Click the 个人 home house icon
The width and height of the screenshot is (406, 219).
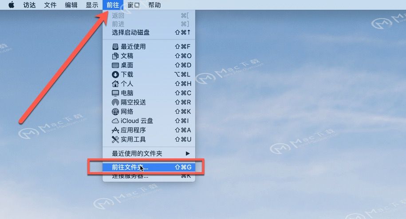[115, 84]
